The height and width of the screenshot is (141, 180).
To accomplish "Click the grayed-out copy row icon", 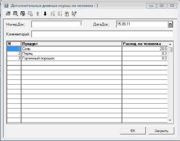I will [x=30, y=13].
